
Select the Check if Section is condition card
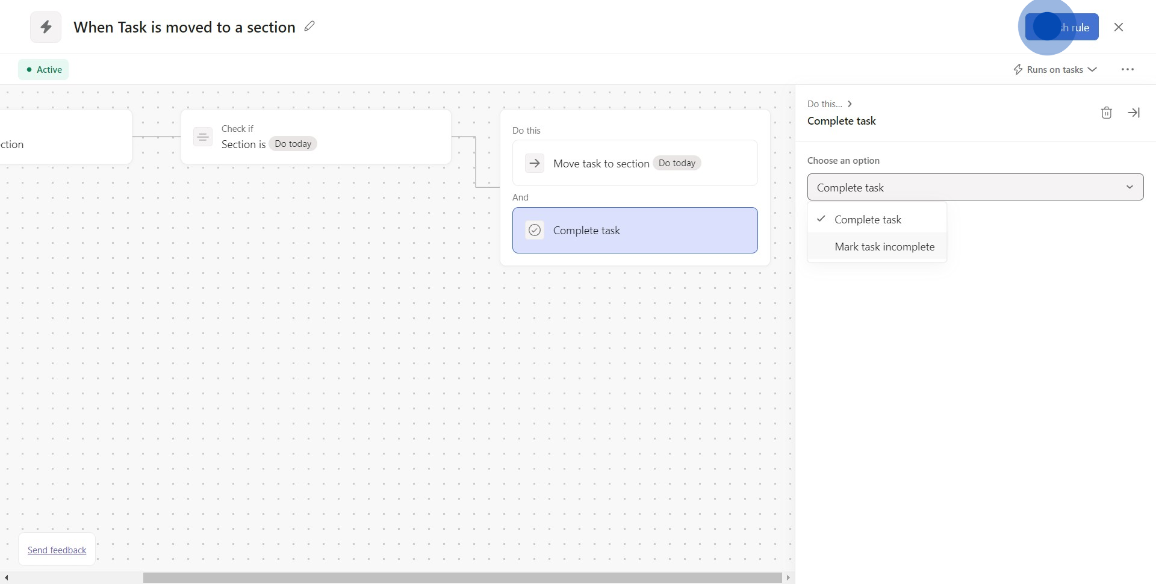315,137
